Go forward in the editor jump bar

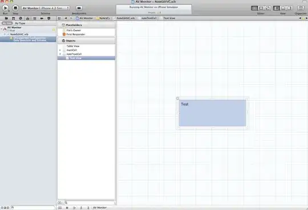pos(71,18)
